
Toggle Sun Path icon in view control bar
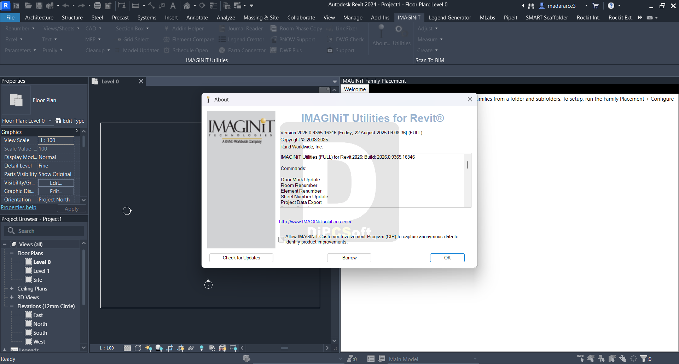point(149,348)
